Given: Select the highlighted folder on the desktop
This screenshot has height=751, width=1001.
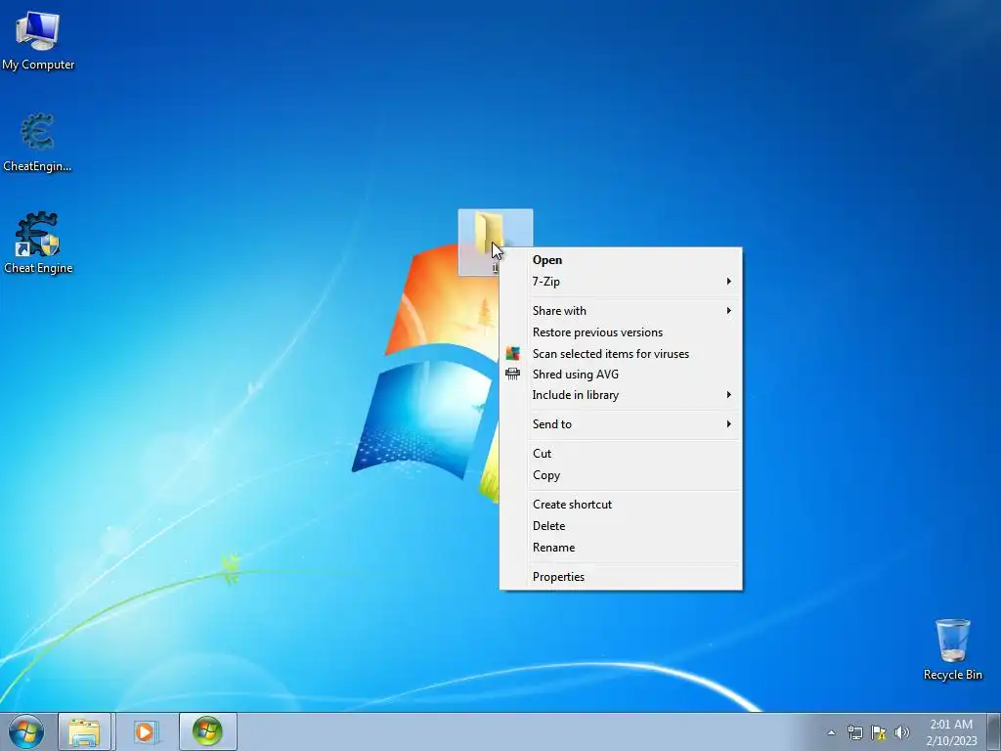Looking at the screenshot, I should coord(489,233).
